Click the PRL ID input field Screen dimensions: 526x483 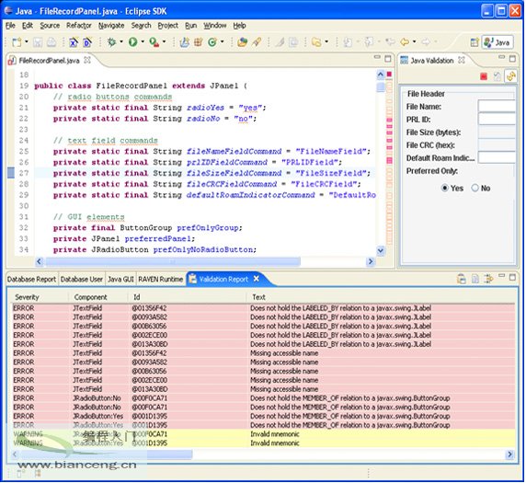(x=497, y=119)
